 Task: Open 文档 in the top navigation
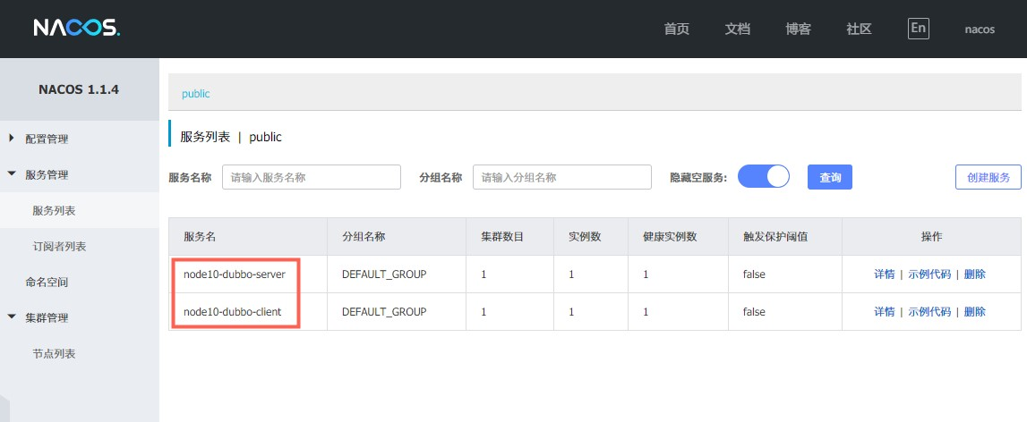click(737, 29)
